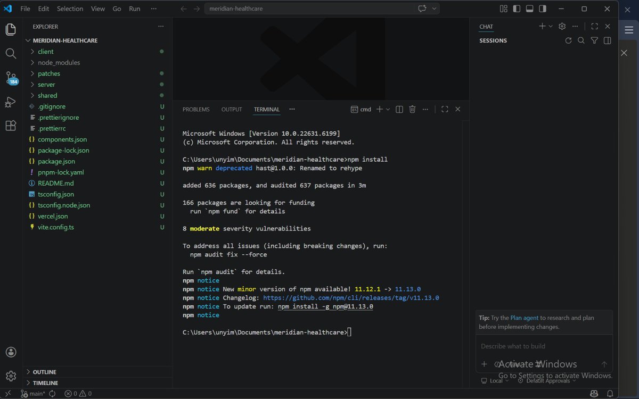Open remote window indicator in status bar
This screenshot has width=639, height=399.
coord(8,394)
